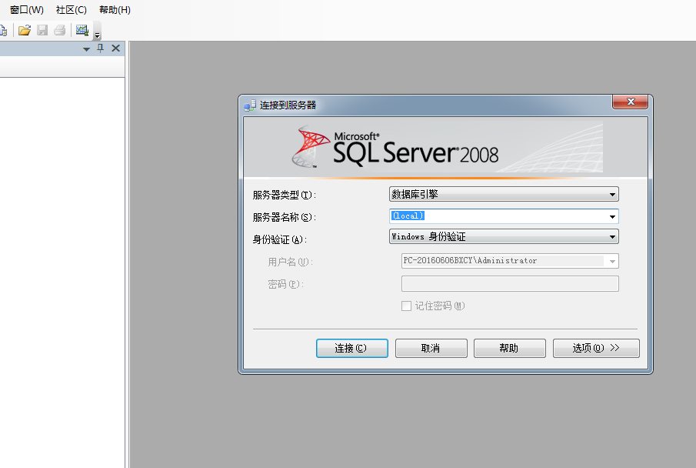
Task: Expand 选项(O) >> options button
Action: point(596,348)
